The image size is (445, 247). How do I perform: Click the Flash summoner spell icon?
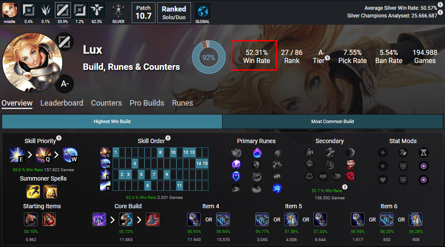[x=33, y=191]
